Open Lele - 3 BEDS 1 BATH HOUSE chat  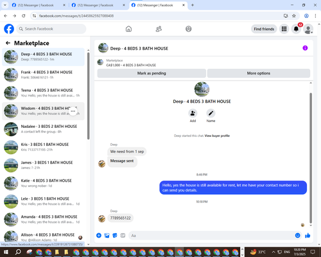click(43, 201)
